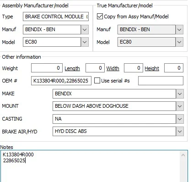
Task: Click MOUNT field BELOW DASH ABOVE DOGHOUSE
Action: tap(114, 106)
